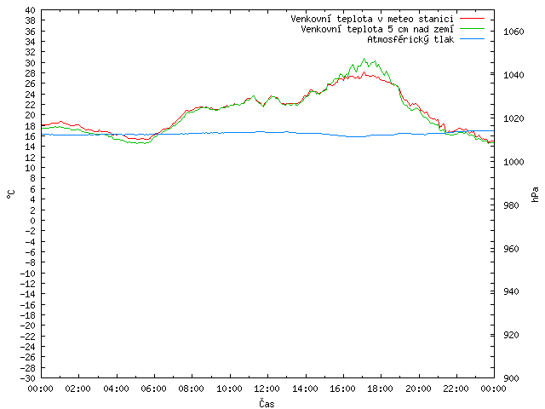Click right axis label 900
Screen dimensions: 545x409
coord(511,378)
